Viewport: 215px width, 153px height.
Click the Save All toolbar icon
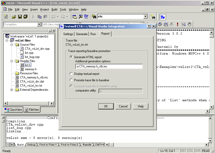25,17
